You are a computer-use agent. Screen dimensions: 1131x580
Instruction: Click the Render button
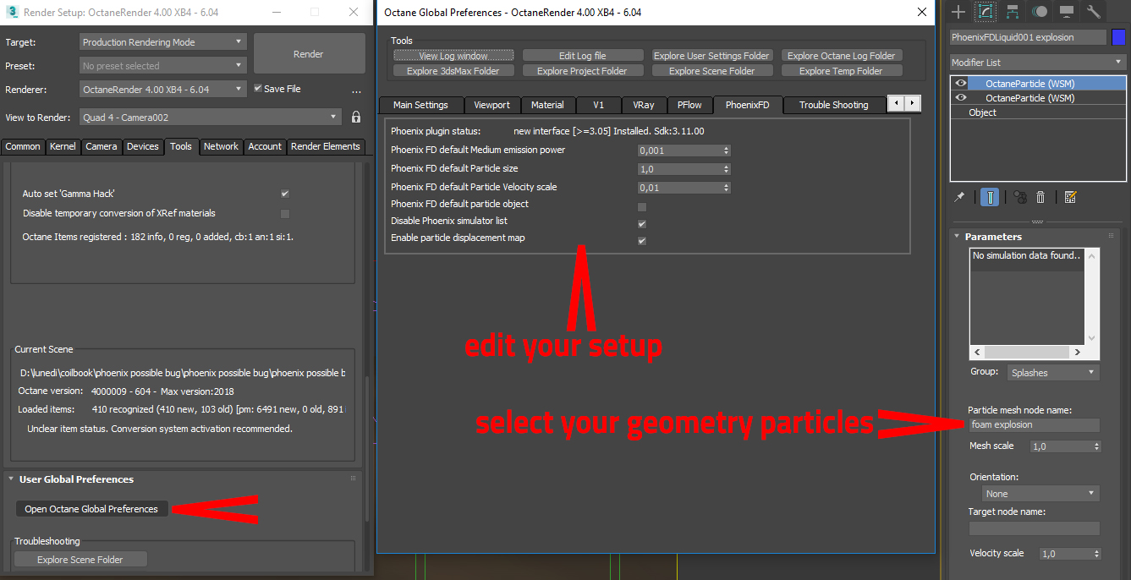coord(309,54)
